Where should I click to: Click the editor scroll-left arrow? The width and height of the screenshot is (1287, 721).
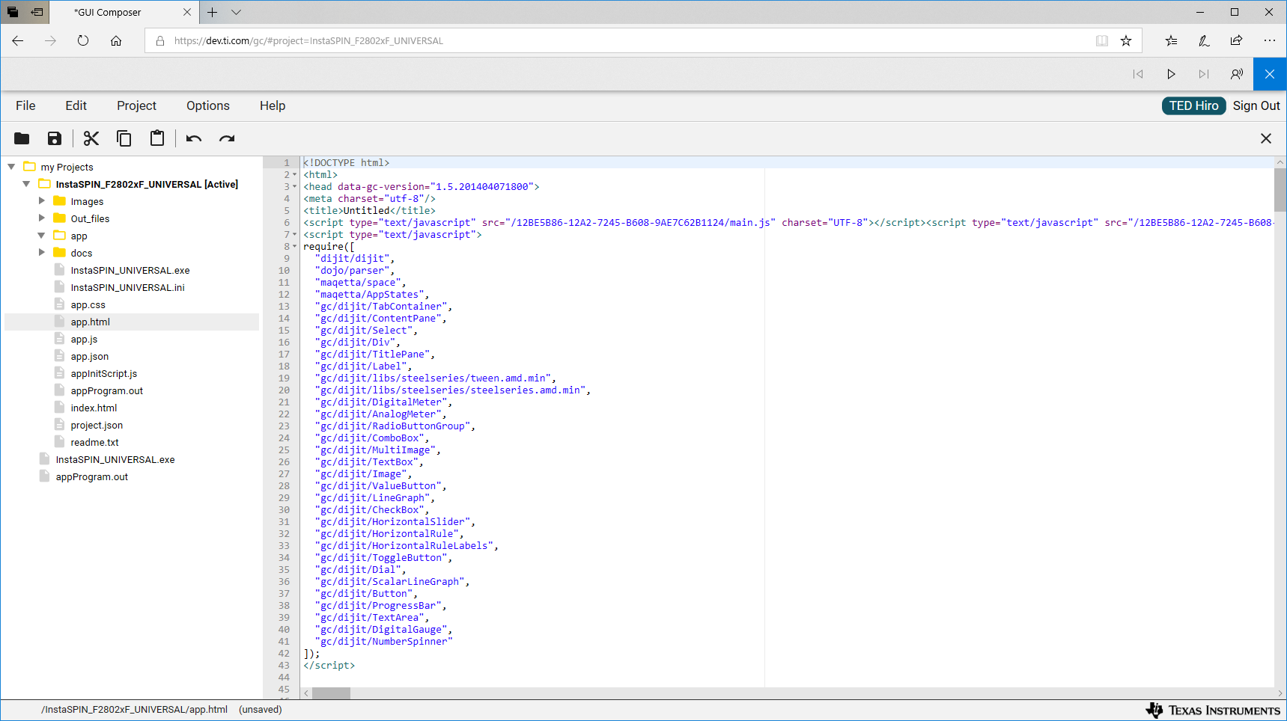point(306,693)
